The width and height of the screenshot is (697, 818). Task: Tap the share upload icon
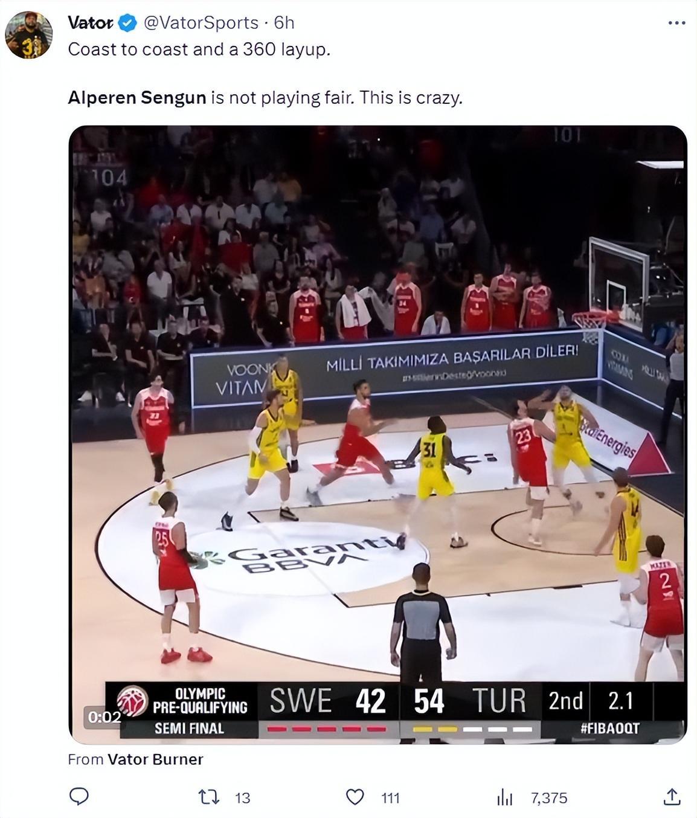click(672, 797)
